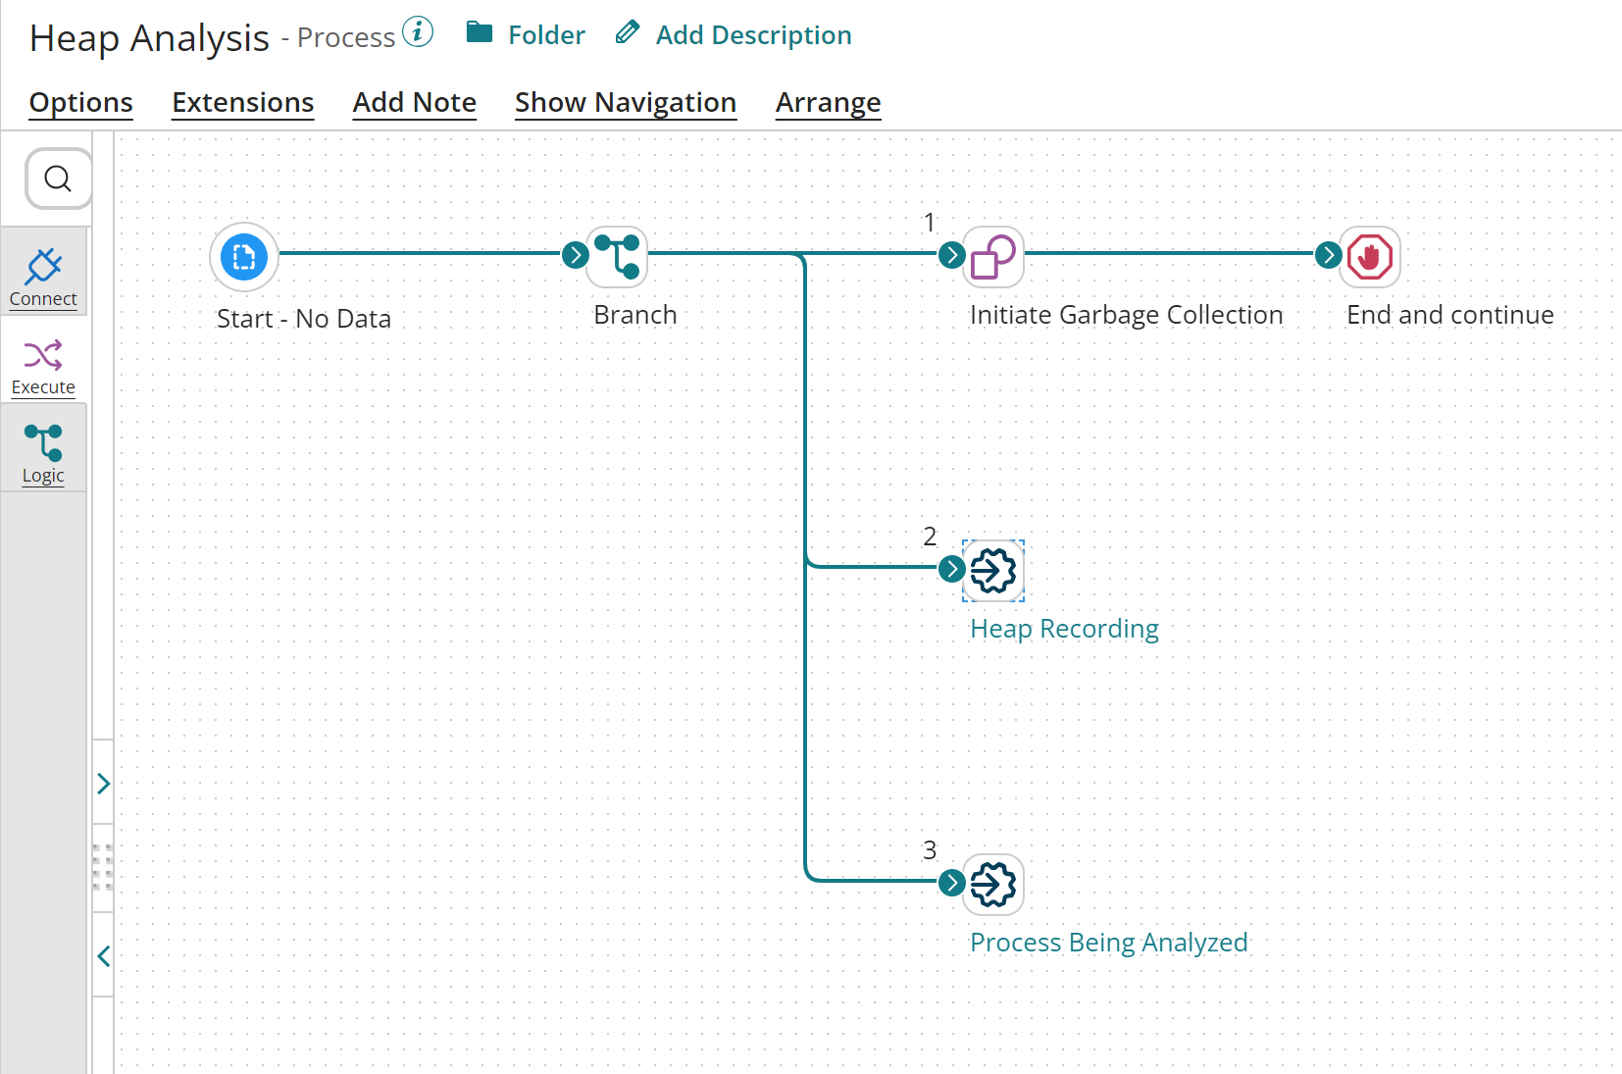The image size is (1622, 1074).
Task: Open the Execute shapes palette
Action: 43,365
